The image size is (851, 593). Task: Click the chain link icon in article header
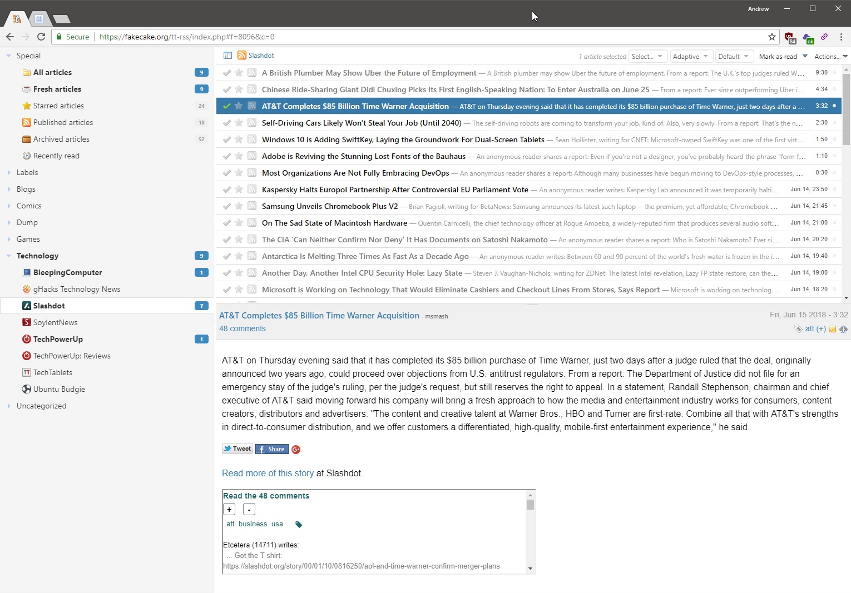[843, 329]
